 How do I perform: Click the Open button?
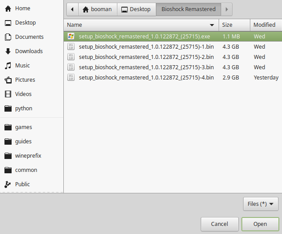260,224
